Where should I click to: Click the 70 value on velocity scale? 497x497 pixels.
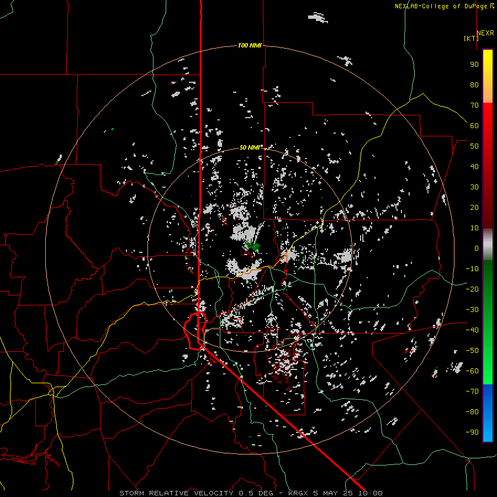tap(474, 105)
